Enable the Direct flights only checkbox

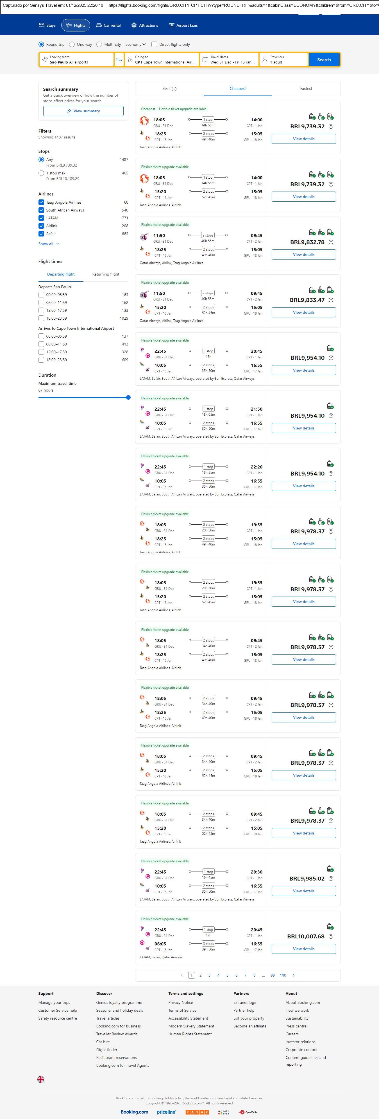coord(154,44)
